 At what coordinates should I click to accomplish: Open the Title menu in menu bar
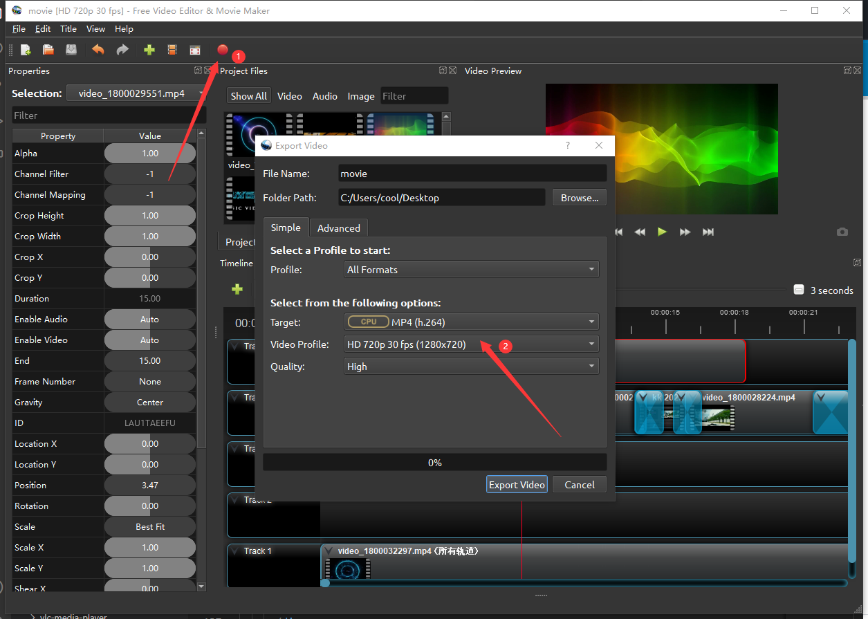coord(68,29)
